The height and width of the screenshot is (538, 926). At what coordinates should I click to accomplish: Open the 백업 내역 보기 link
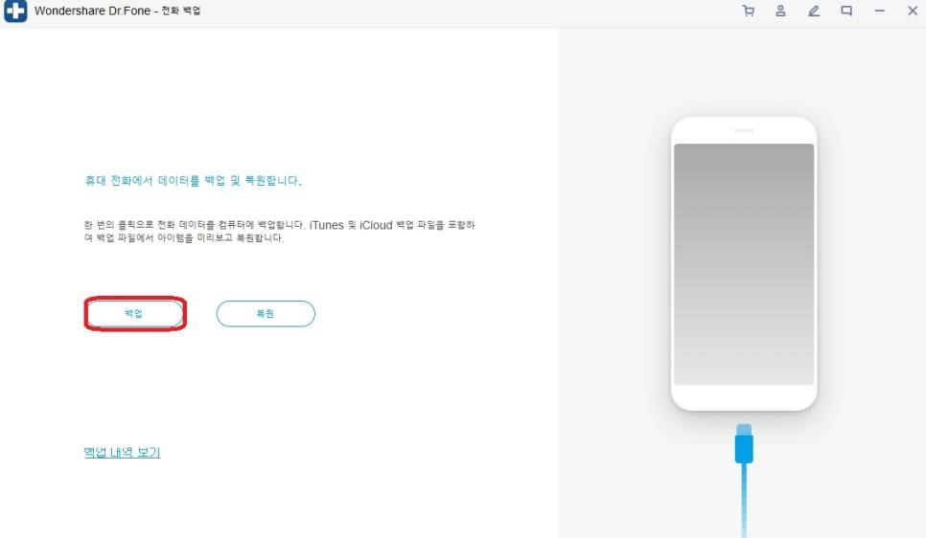pos(123,453)
